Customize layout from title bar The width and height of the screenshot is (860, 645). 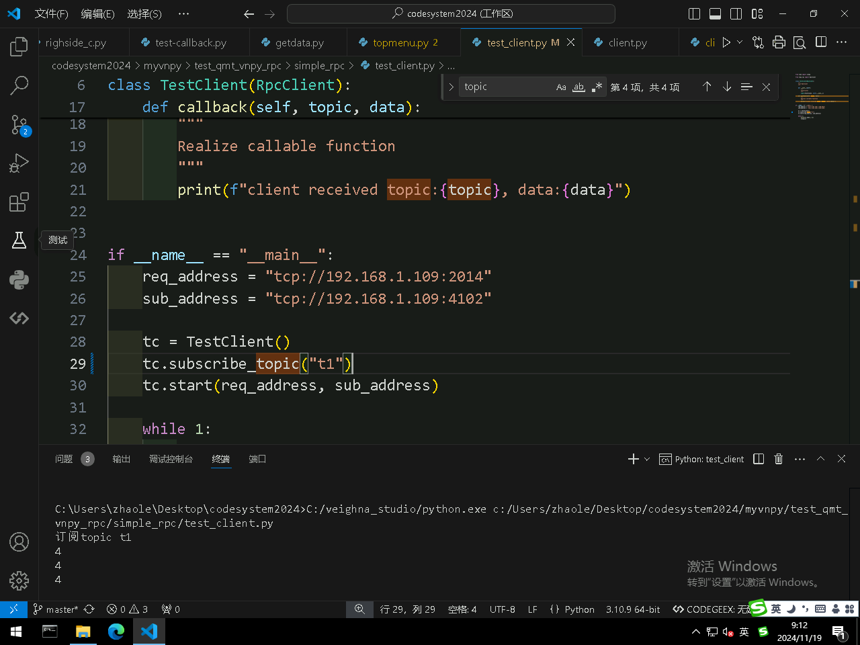757,14
